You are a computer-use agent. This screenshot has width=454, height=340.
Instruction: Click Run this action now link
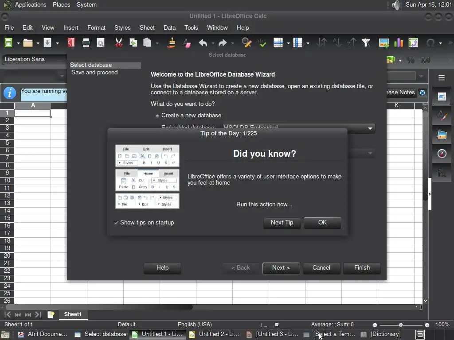pos(264,205)
